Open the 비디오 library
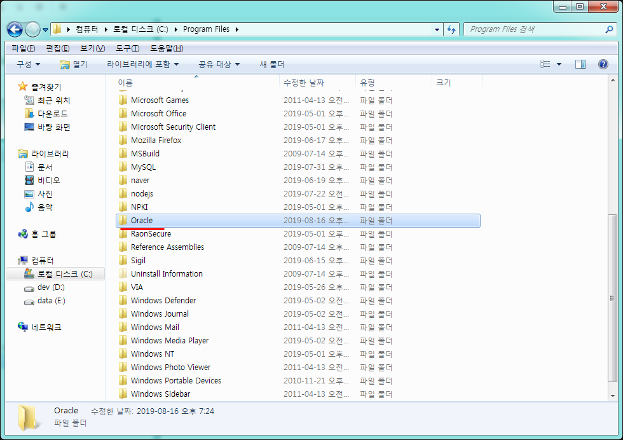Viewport: 623px width, 440px height. (49, 181)
